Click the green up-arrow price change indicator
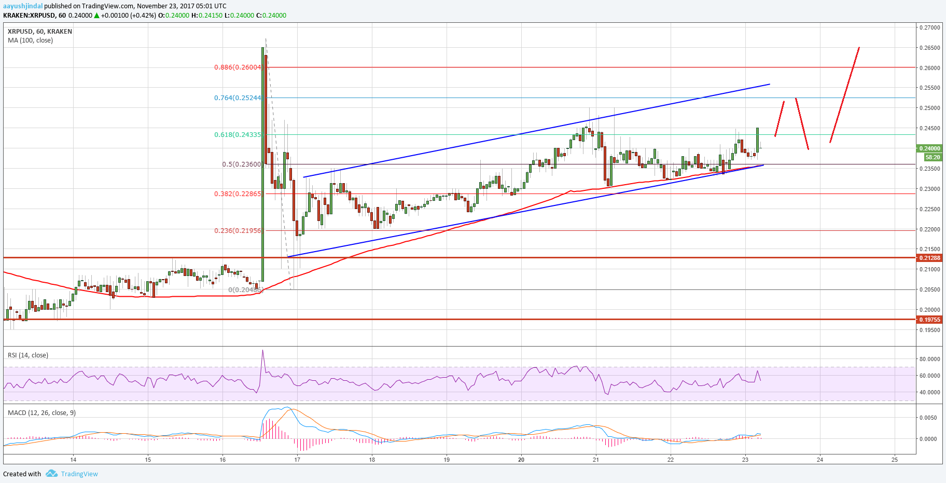Viewport: 946px width, 483px height. (96, 15)
